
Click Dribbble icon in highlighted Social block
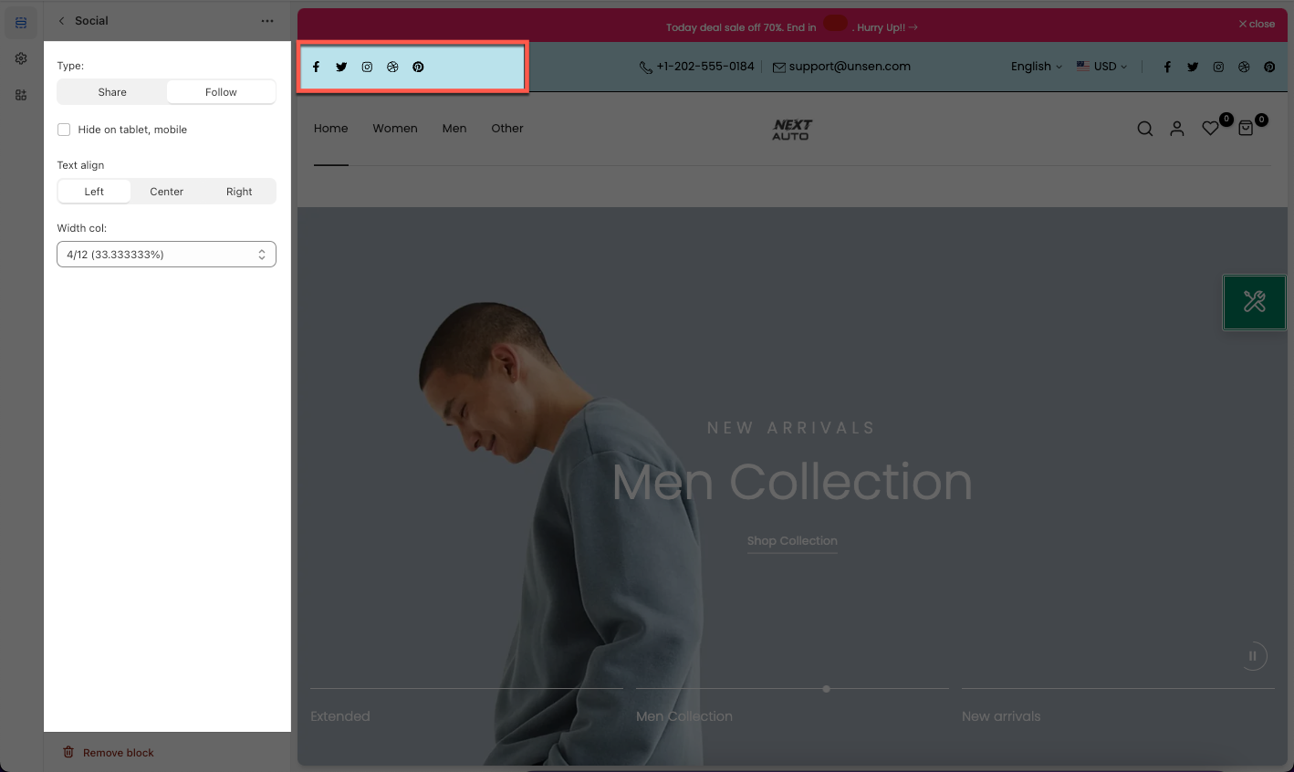click(392, 67)
